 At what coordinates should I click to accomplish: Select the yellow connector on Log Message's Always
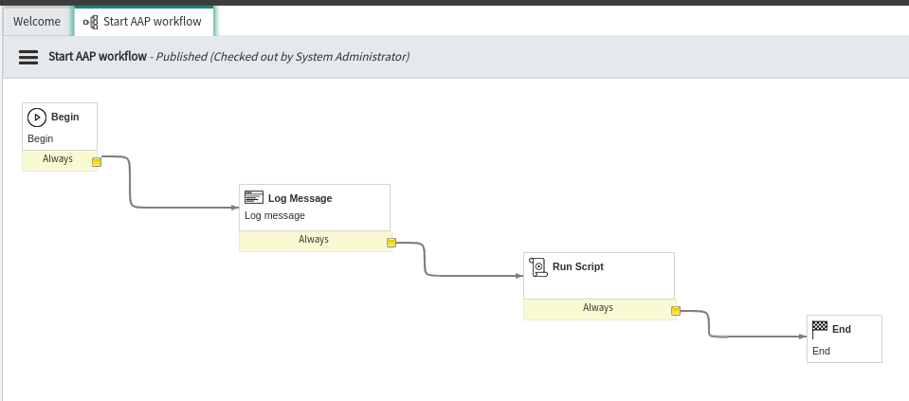pos(391,243)
